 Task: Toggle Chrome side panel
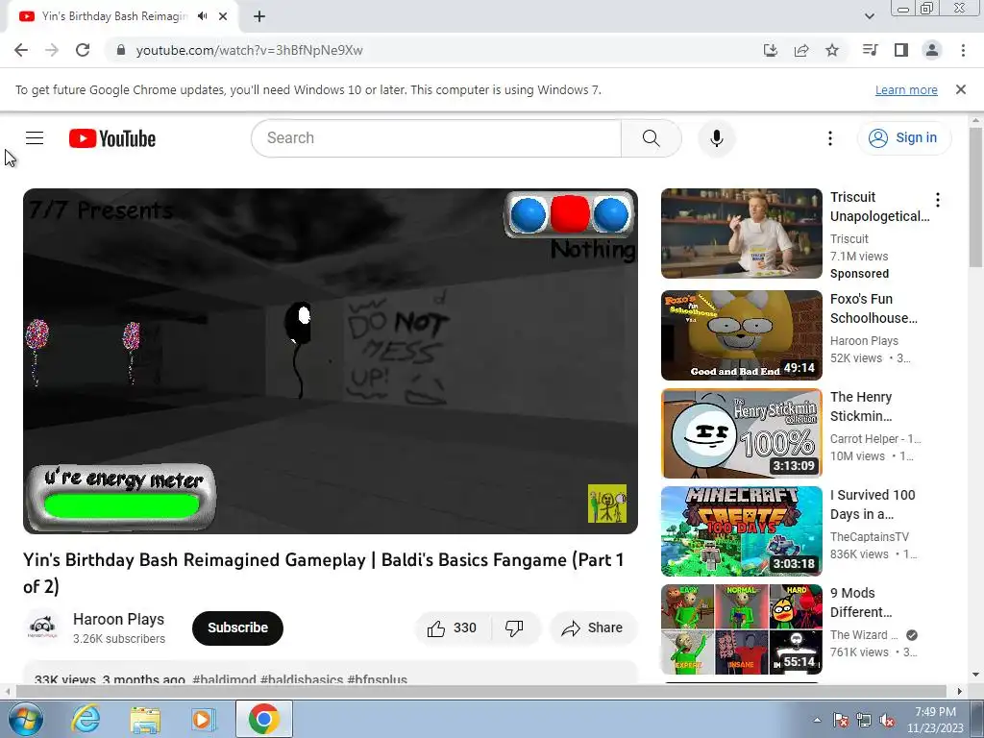901,50
